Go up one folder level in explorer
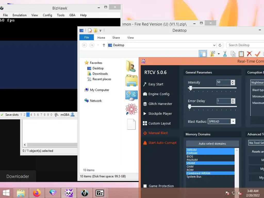The height and width of the screenshot is (198, 264). (x=104, y=45)
